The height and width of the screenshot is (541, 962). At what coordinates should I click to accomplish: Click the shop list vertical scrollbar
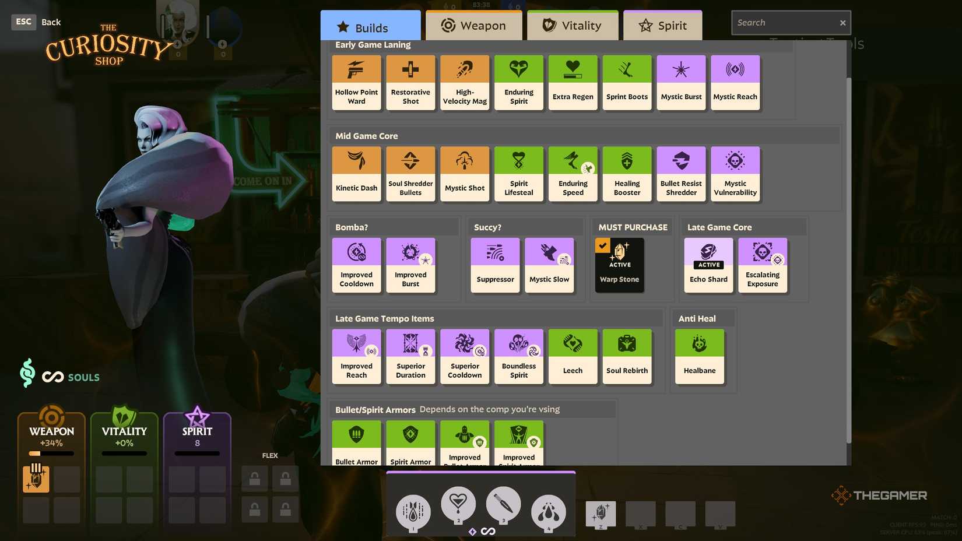[x=848, y=257]
